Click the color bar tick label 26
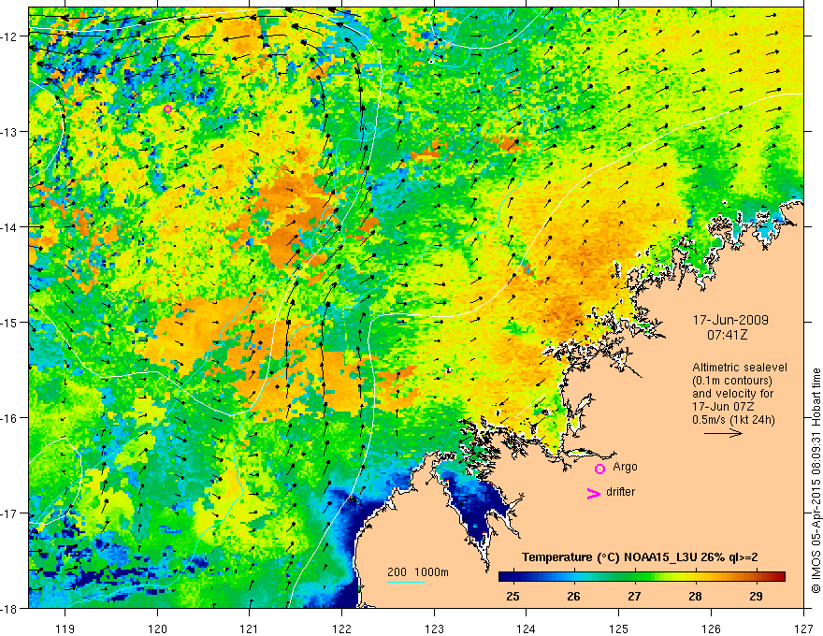 coord(573,596)
